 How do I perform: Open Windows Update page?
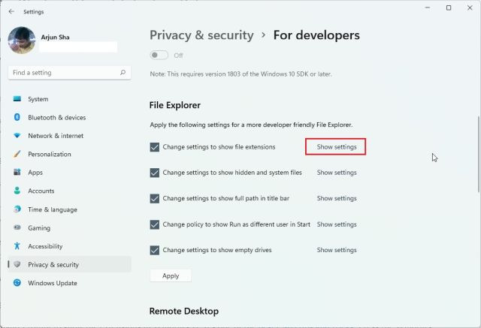[70, 283]
